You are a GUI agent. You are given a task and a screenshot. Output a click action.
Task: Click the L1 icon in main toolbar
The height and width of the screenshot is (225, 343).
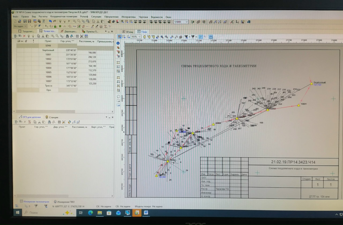237,22
